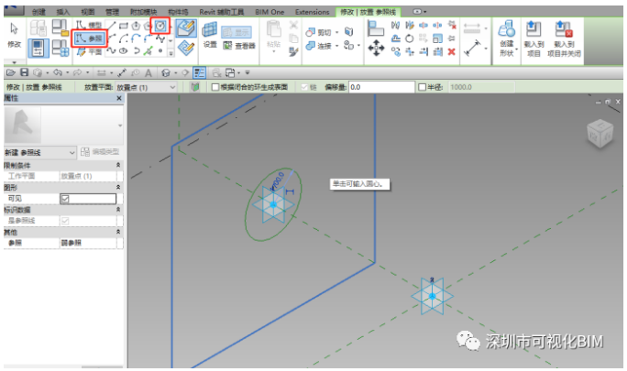Viewport: 627px width, 371px height.
Task: Click the Modify (修改) arrow tool
Action: (x=14, y=35)
